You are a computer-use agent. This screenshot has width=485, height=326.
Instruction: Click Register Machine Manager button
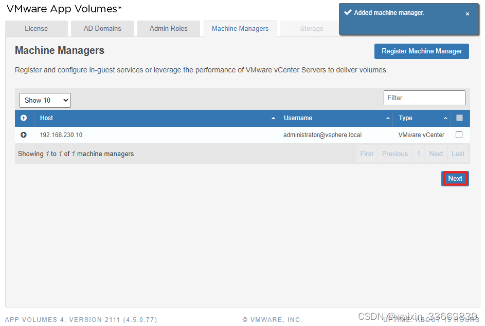422,51
